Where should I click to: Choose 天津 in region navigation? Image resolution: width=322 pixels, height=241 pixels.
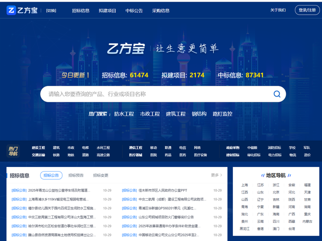[307, 192]
